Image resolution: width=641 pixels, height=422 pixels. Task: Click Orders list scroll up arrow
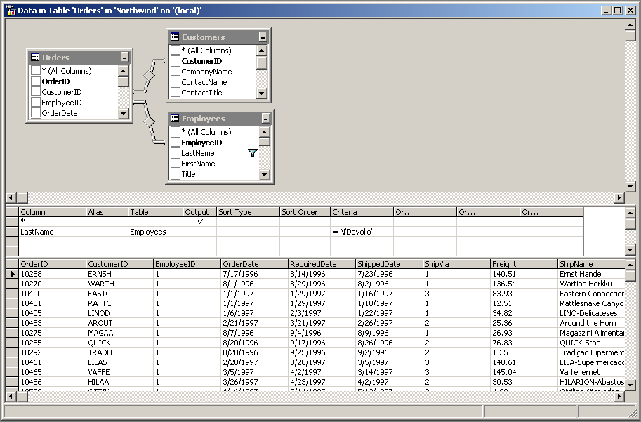(x=123, y=71)
